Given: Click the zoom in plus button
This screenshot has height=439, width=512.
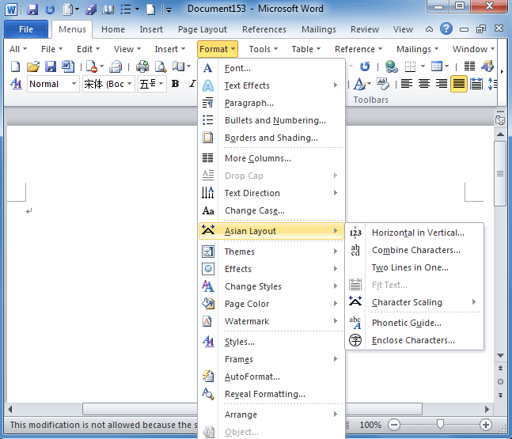Looking at the screenshot, I should coord(486,425).
